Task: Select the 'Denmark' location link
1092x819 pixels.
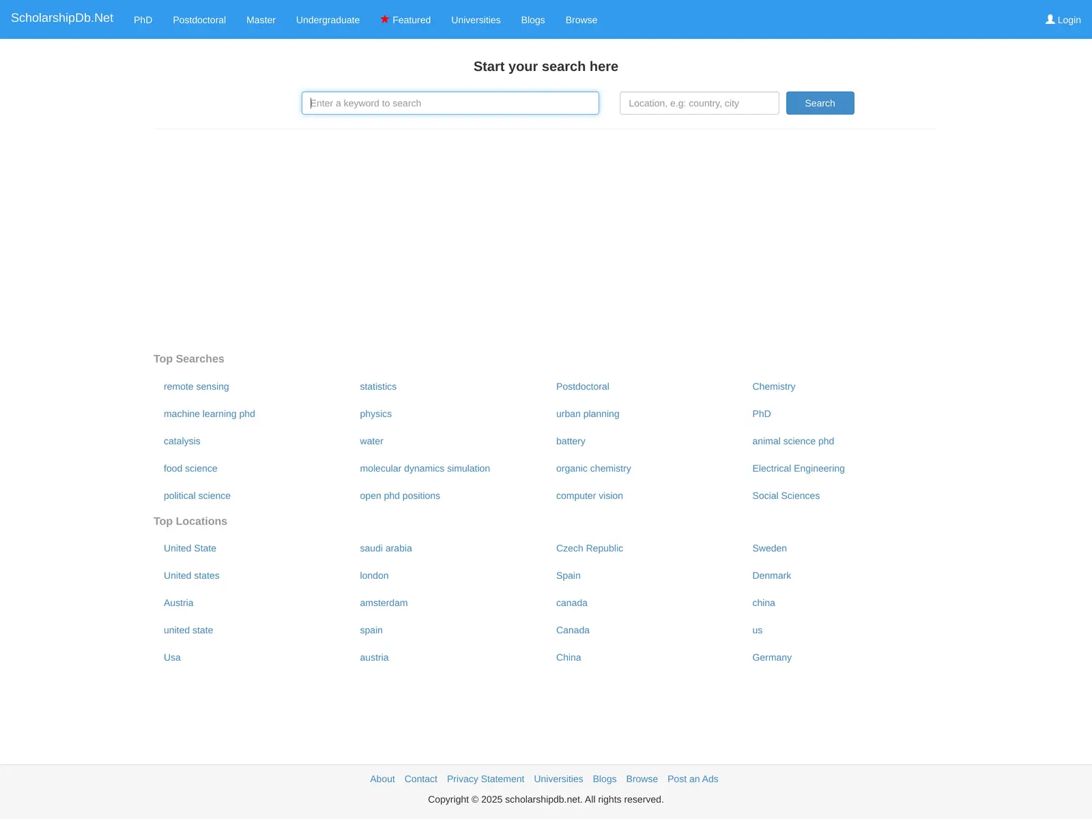Action: (x=772, y=575)
